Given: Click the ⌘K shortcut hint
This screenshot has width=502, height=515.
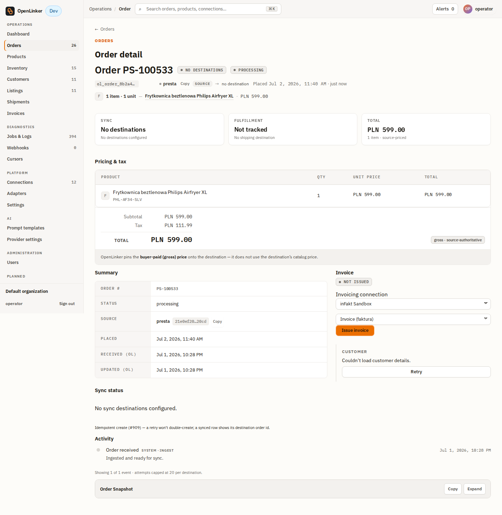Looking at the screenshot, I should [272, 9].
